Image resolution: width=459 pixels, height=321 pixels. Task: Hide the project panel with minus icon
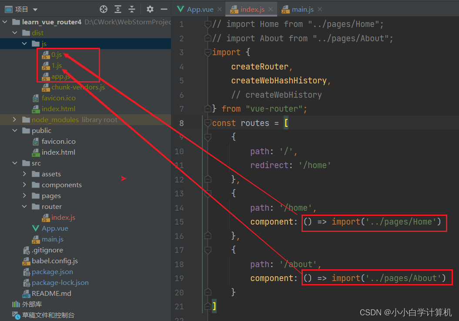click(x=164, y=10)
